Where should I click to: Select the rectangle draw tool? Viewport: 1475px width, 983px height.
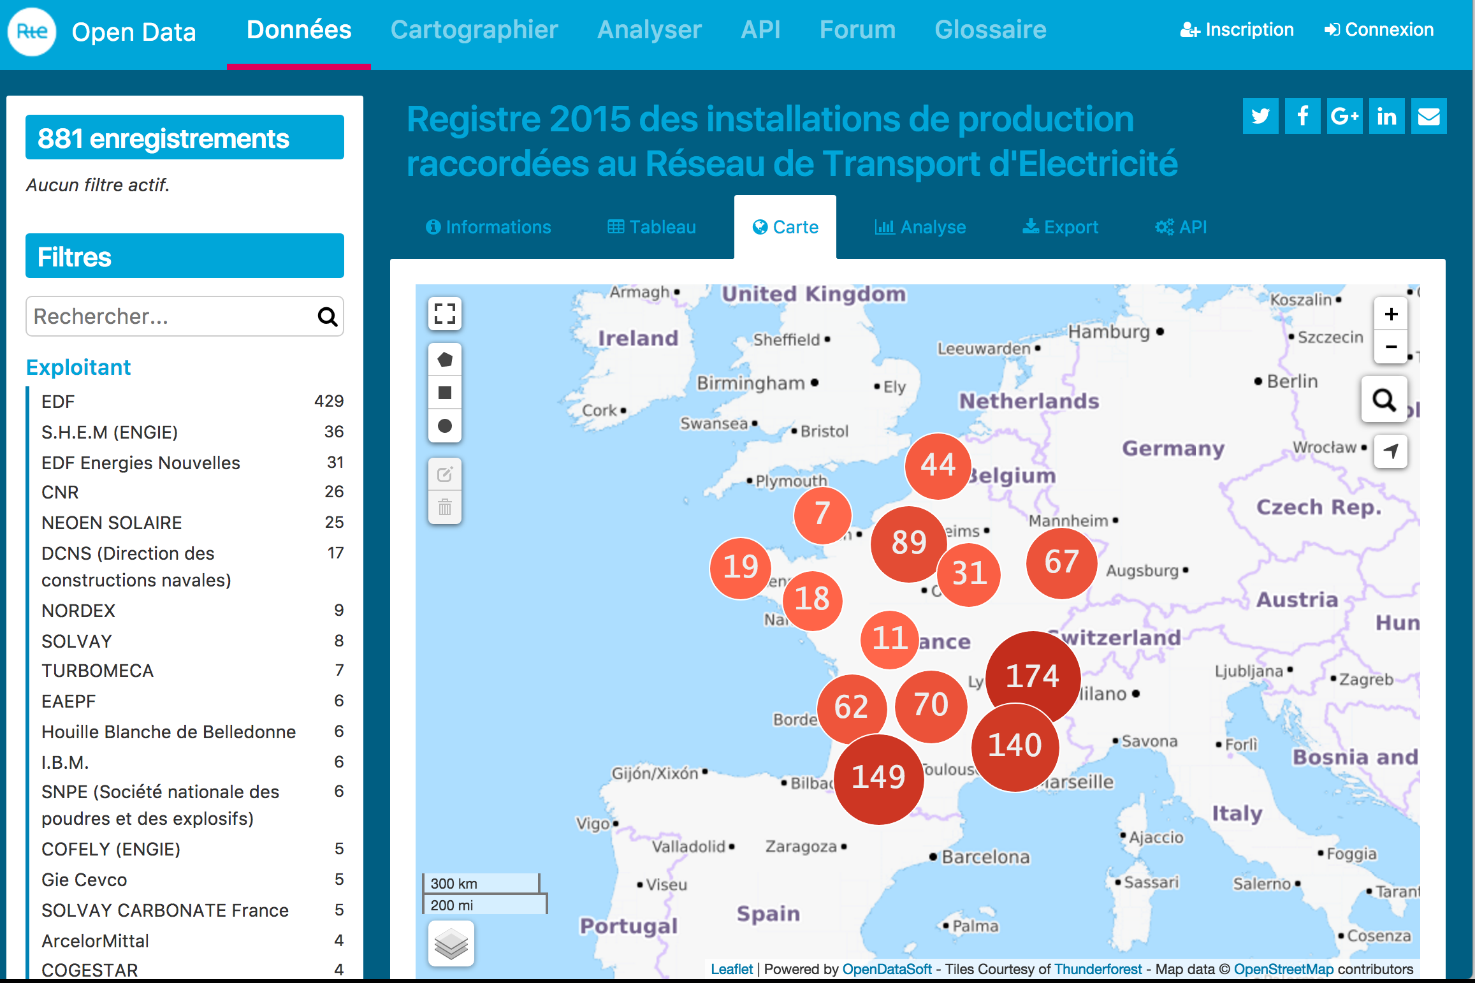click(x=445, y=393)
